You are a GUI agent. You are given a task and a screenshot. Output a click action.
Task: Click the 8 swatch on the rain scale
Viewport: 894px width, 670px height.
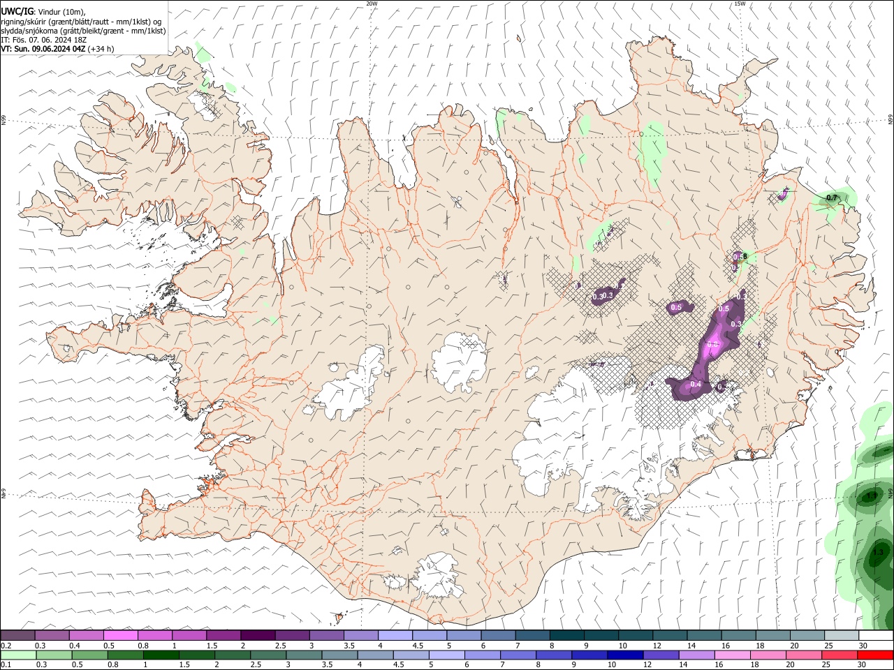(554, 655)
